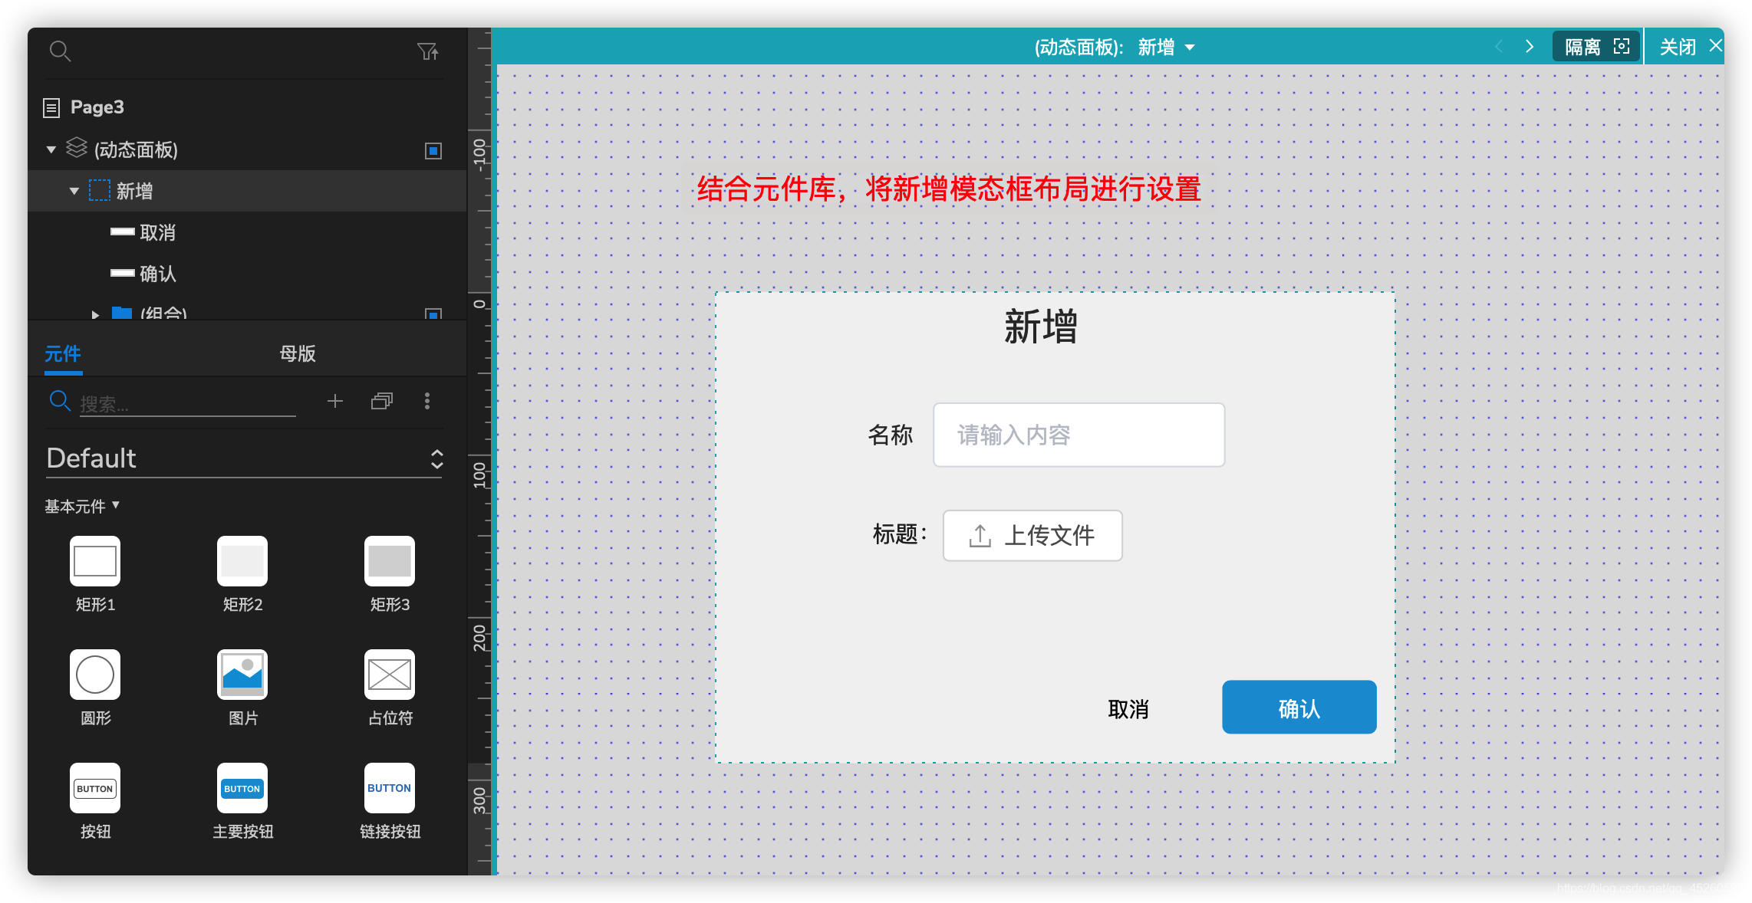Open the panel state 新增 dropdown
This screenshot has width=1752, height=903.
1166,47
